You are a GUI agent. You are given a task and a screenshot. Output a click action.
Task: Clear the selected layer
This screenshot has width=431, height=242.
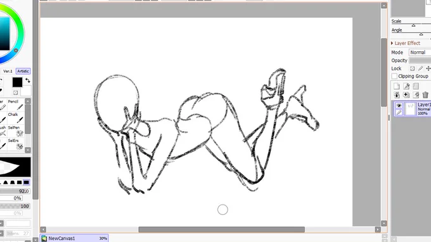(416, 95)
